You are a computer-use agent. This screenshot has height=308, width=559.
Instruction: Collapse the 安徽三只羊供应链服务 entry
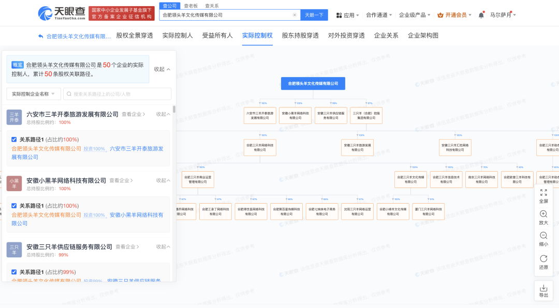click(163, 247)
